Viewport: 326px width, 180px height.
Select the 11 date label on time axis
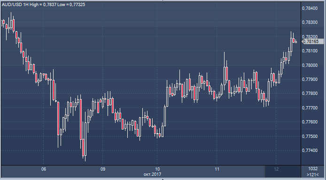217,169
